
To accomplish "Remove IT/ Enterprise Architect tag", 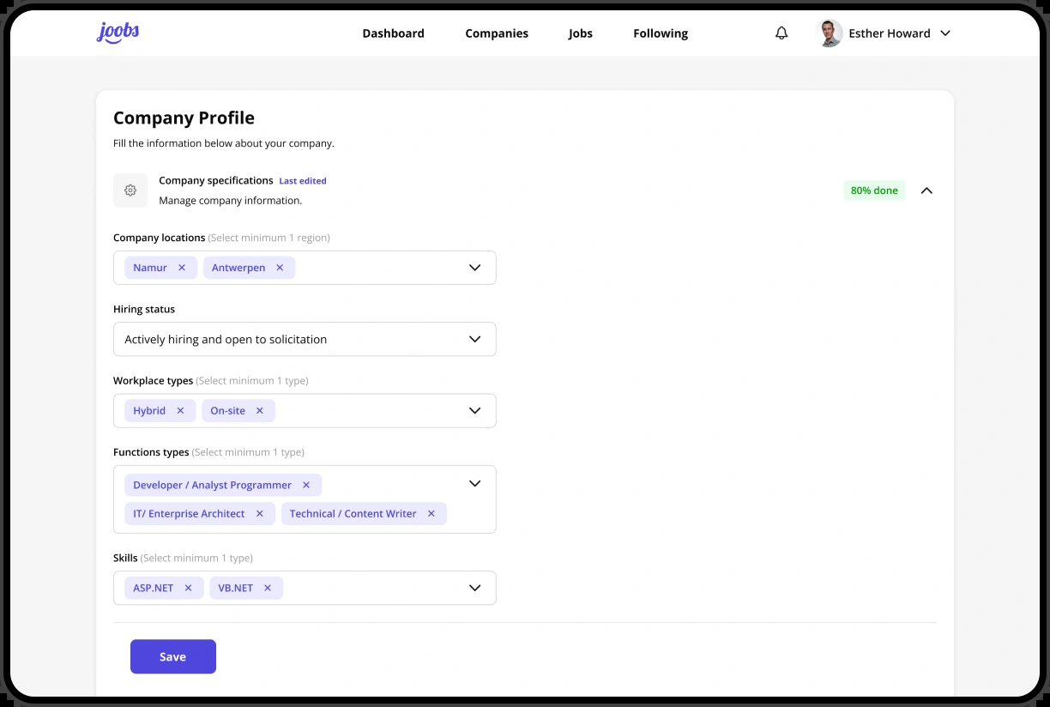I will [260, 514].
